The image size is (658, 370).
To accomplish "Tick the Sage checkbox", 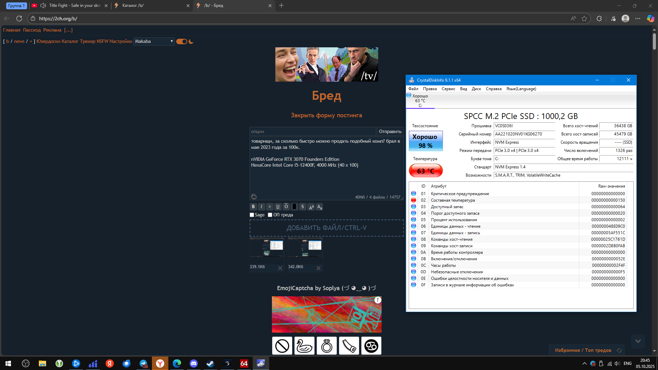I will point(252,215).
